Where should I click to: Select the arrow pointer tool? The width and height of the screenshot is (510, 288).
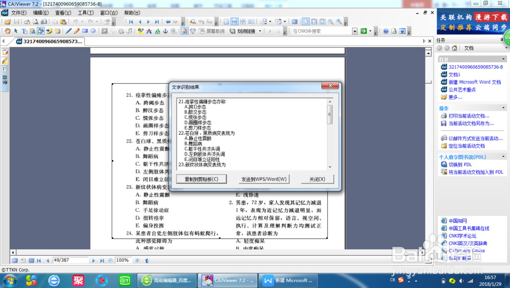click(x=16, y=31)
